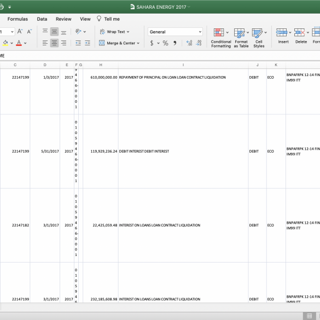
Task: Open the currency format dropdown arrow
Action: (158, 43)
